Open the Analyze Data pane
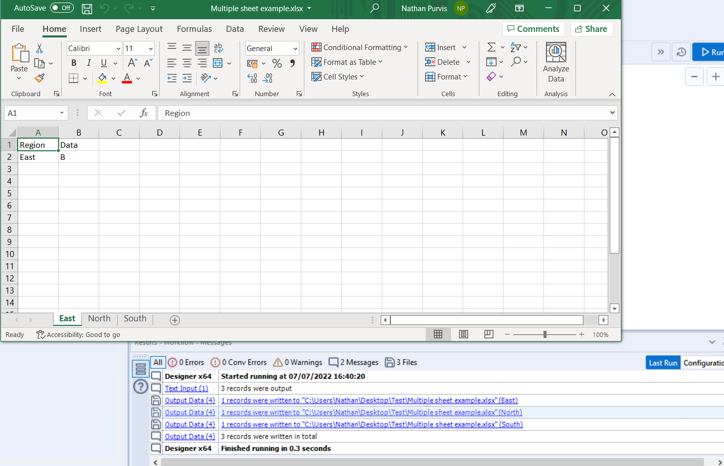The image size is (724, 466). click(556, 61)
